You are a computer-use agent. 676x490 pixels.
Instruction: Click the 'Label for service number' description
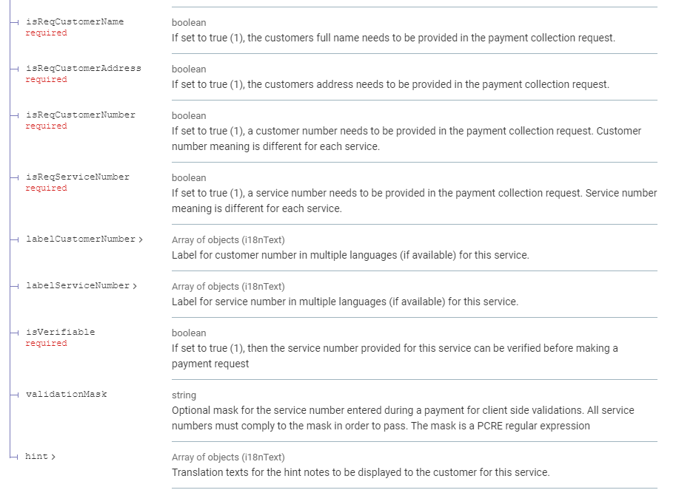(345, 302)
